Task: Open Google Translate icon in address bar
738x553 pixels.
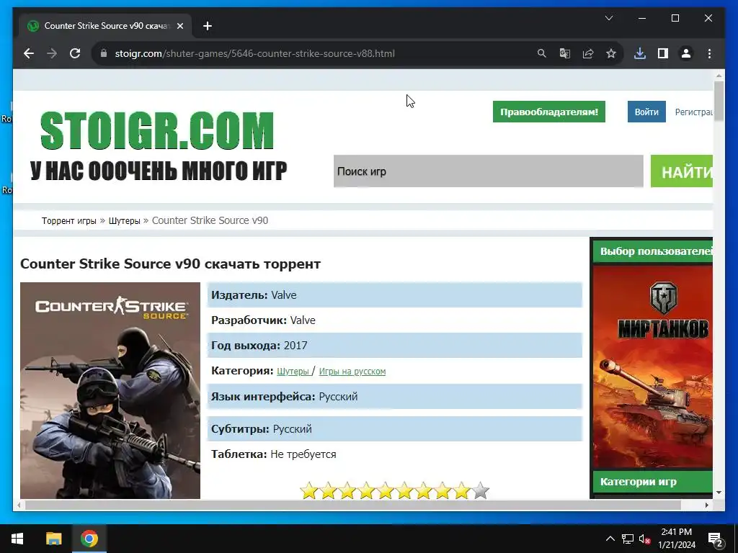Action: [x=565, y=53]
